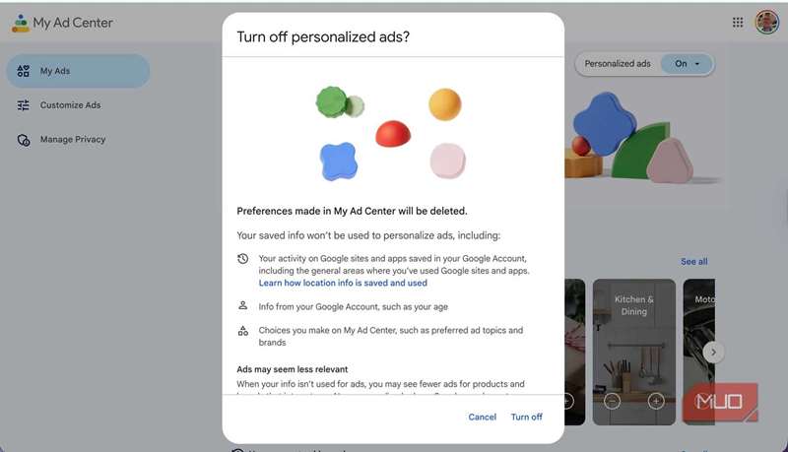Click the My Ad Center logo

pos(20,23)
